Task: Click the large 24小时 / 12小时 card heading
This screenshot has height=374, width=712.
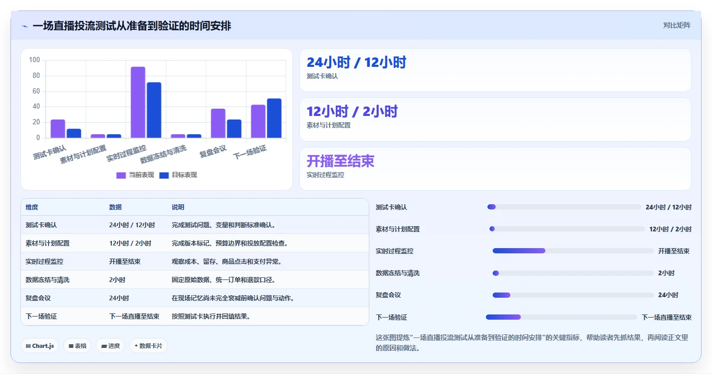Action: coord(356,62)
